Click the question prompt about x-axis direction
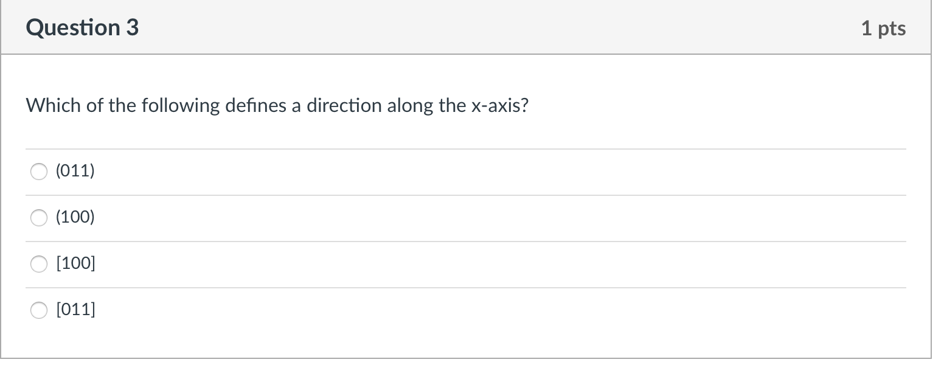This screenshot has height=365, width=944. [277, 106]
